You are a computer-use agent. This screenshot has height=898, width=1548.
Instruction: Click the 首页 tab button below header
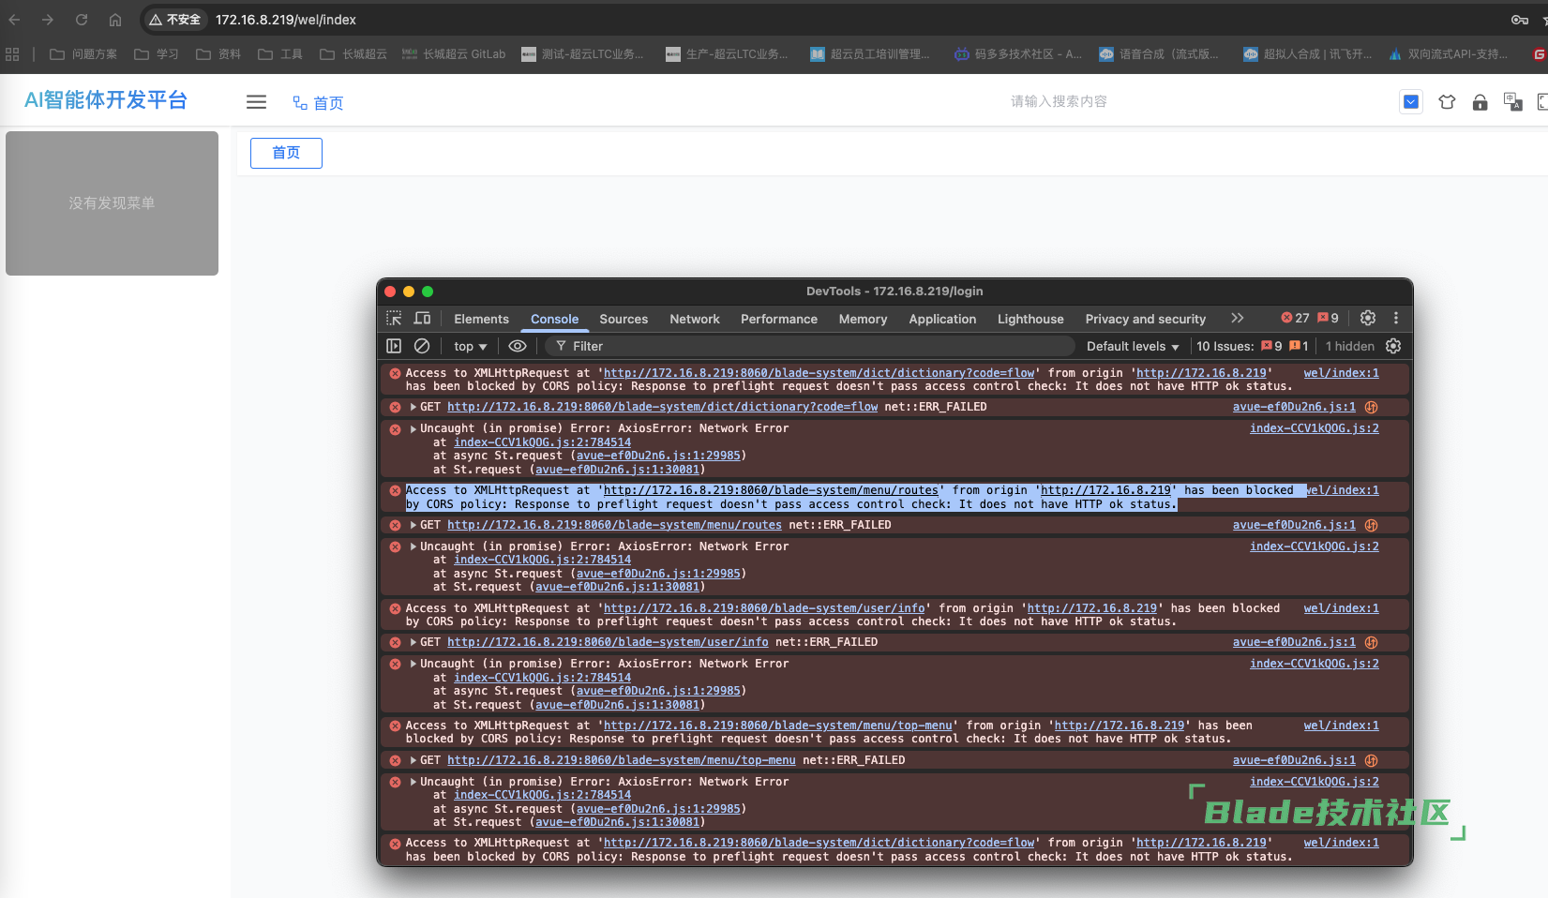pos(286,153)
